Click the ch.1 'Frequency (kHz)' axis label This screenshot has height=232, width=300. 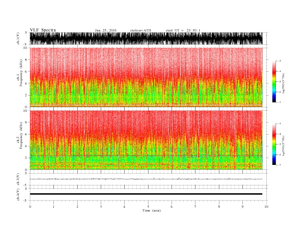point(21,73)
